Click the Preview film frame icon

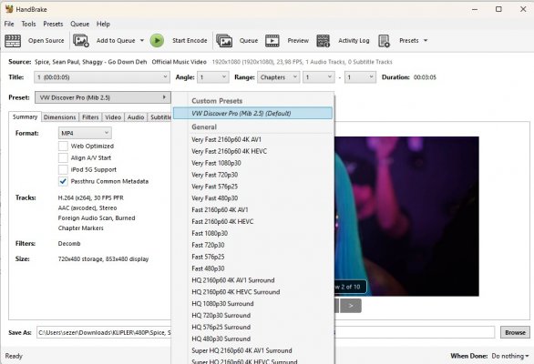(x=272, y=41)
